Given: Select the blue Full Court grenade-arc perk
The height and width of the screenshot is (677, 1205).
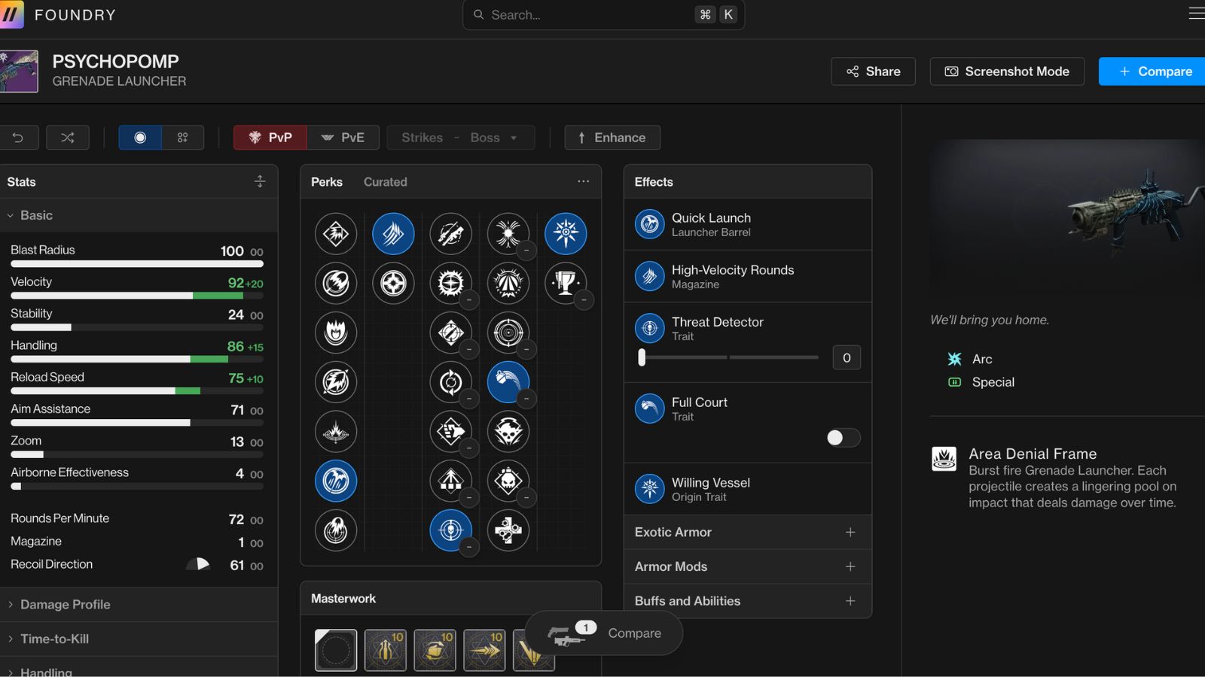Looking at the screenshot, I should pyautogui.click(x=508, y=381).
